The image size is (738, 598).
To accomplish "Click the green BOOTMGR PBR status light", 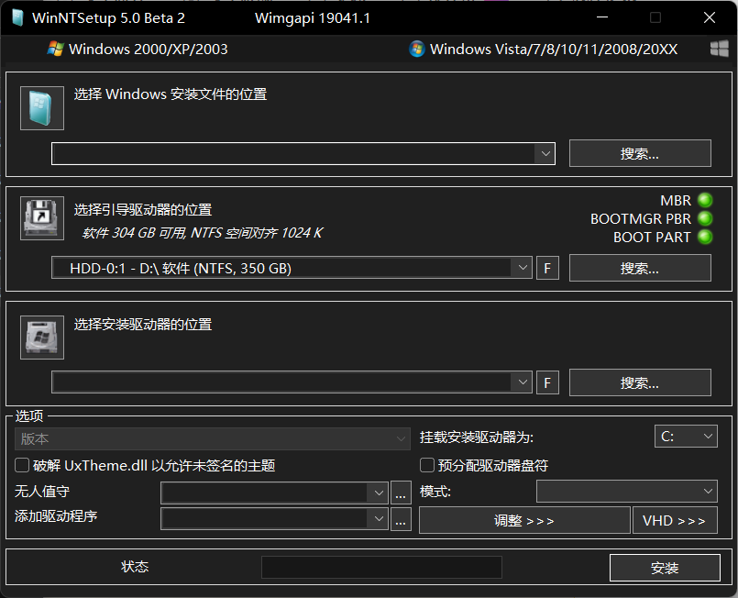I will [705, 218].
